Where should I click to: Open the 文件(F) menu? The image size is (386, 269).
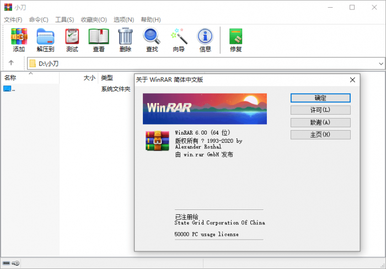[13, 19]
